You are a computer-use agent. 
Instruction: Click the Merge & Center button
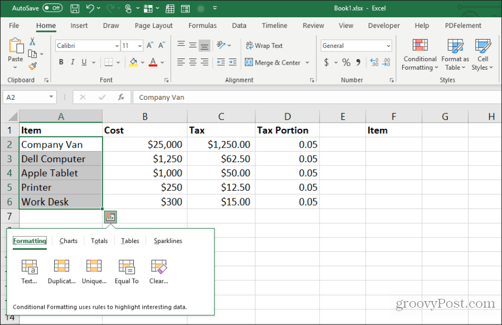(273, 62)
